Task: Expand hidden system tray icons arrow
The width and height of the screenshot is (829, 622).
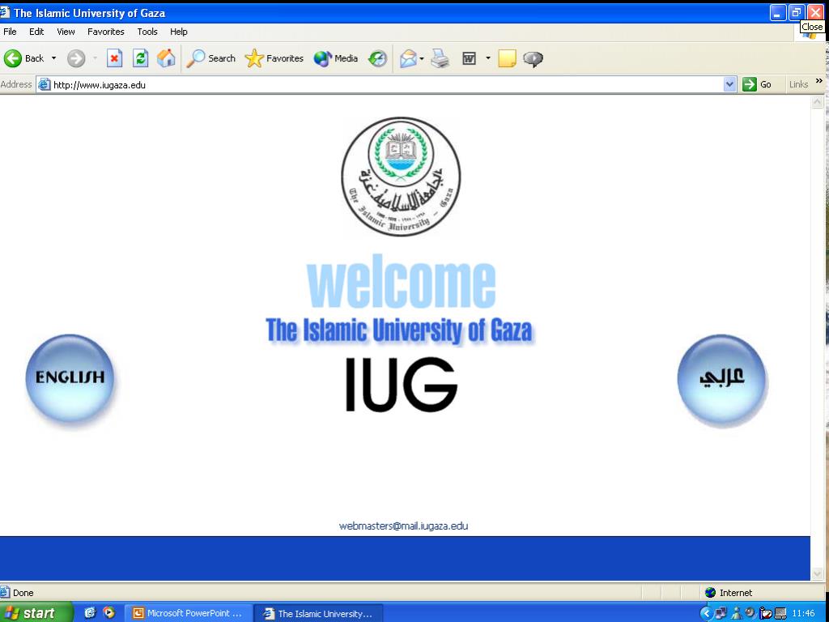Action: coord(706,613)
